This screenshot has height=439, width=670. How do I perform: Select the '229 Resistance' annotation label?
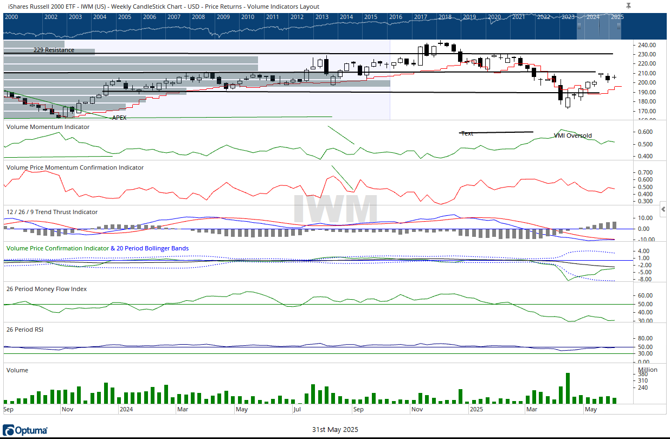coord(54,50)
